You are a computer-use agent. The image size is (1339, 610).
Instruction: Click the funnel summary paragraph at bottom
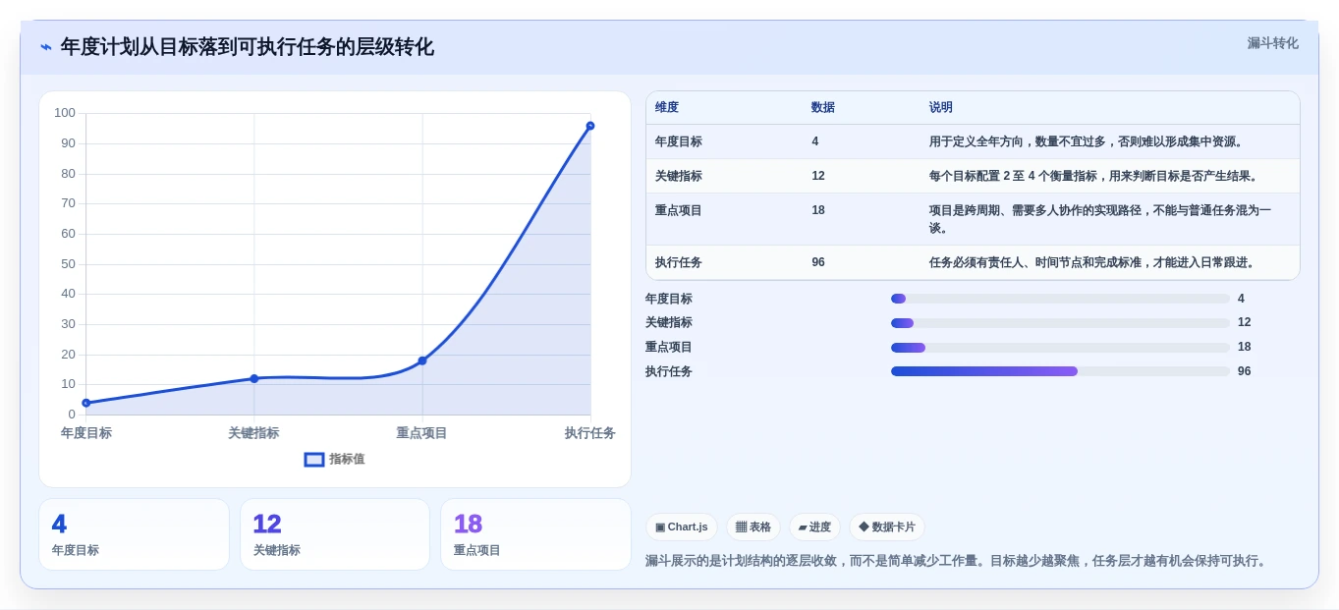tap(958, 561)
